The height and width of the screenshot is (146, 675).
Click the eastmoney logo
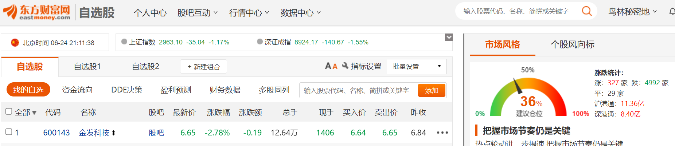pos(36,12)
